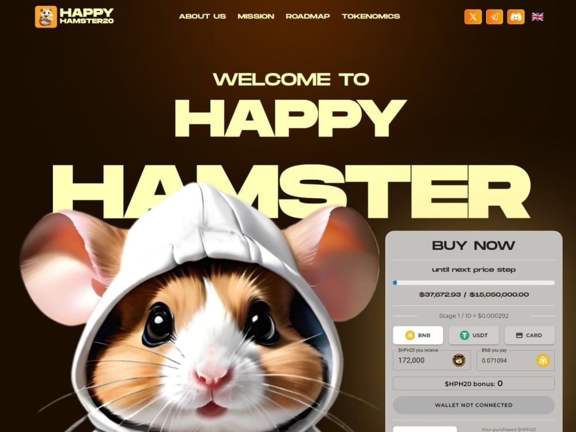Open the UK flag language selector

coord(537,17)
